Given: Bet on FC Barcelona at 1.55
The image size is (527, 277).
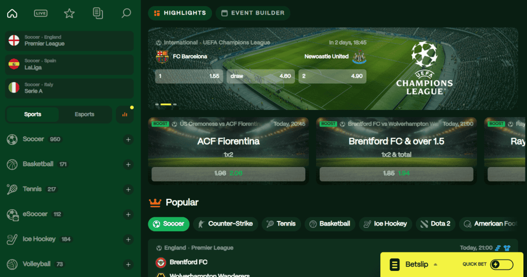Looking at the screenshot, I should (189, 76).
